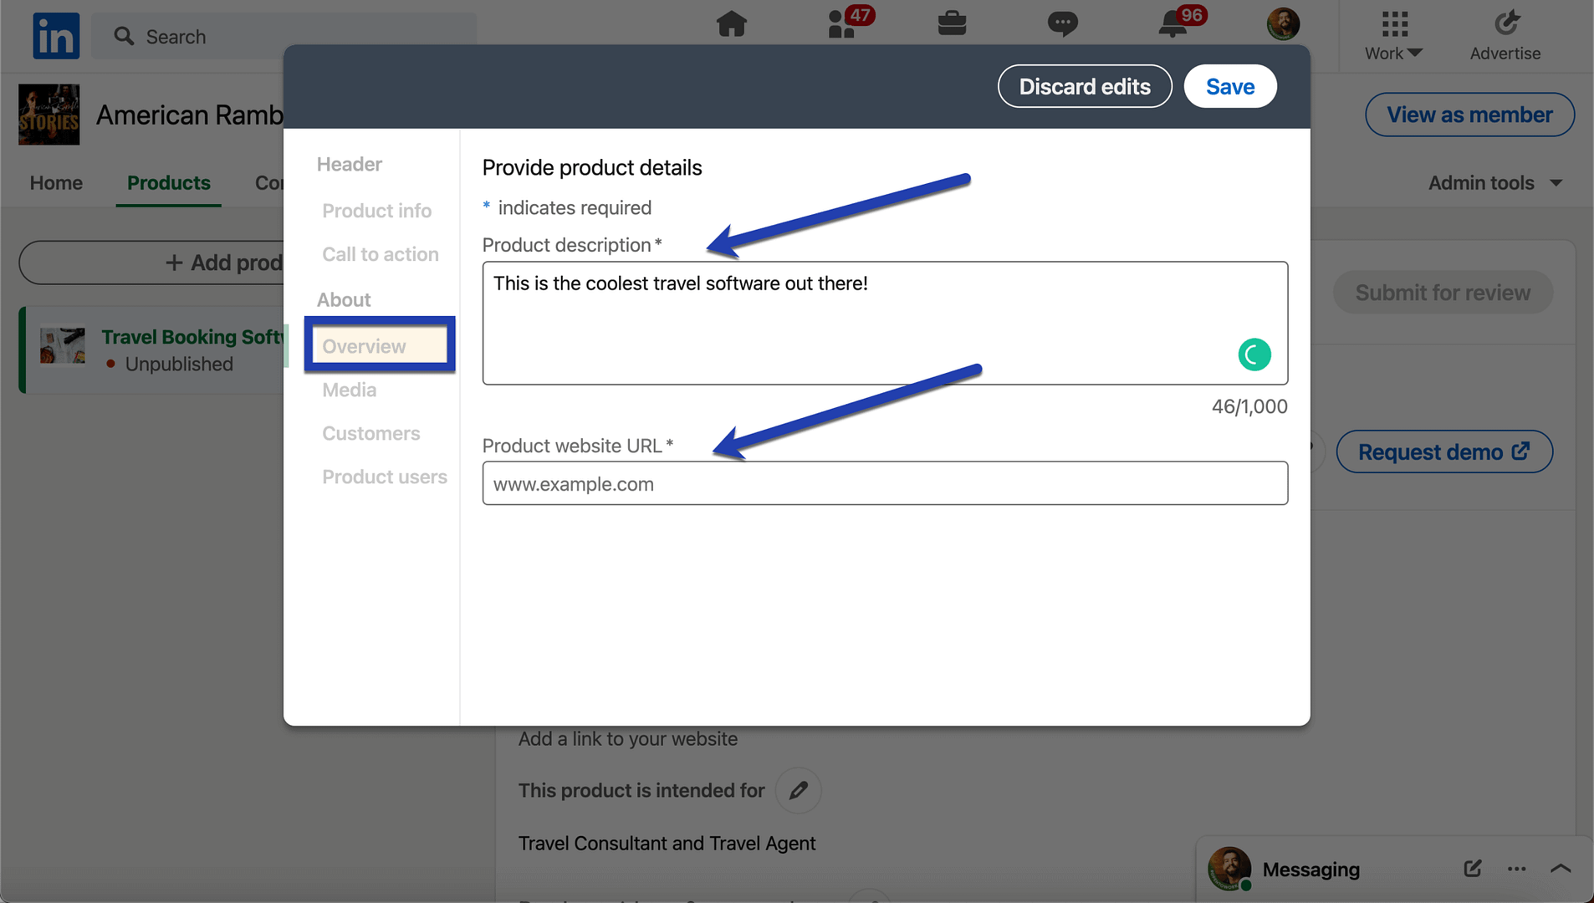Select Media in the edit sidebar
This screenshot has width=1594, height=903.
coord(348,390)
